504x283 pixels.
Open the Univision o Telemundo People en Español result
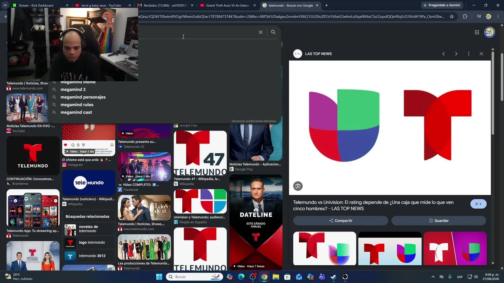click(200, 201)
